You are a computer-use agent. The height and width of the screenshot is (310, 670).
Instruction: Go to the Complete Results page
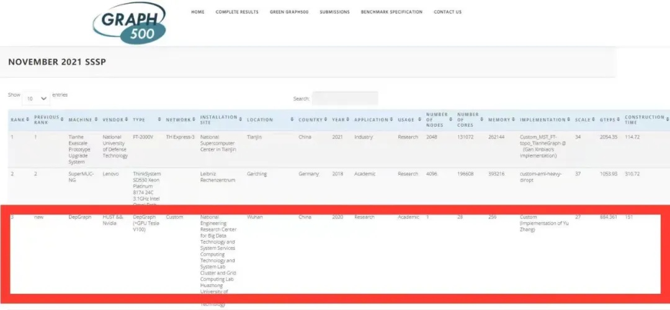click(x=237, y=12)
